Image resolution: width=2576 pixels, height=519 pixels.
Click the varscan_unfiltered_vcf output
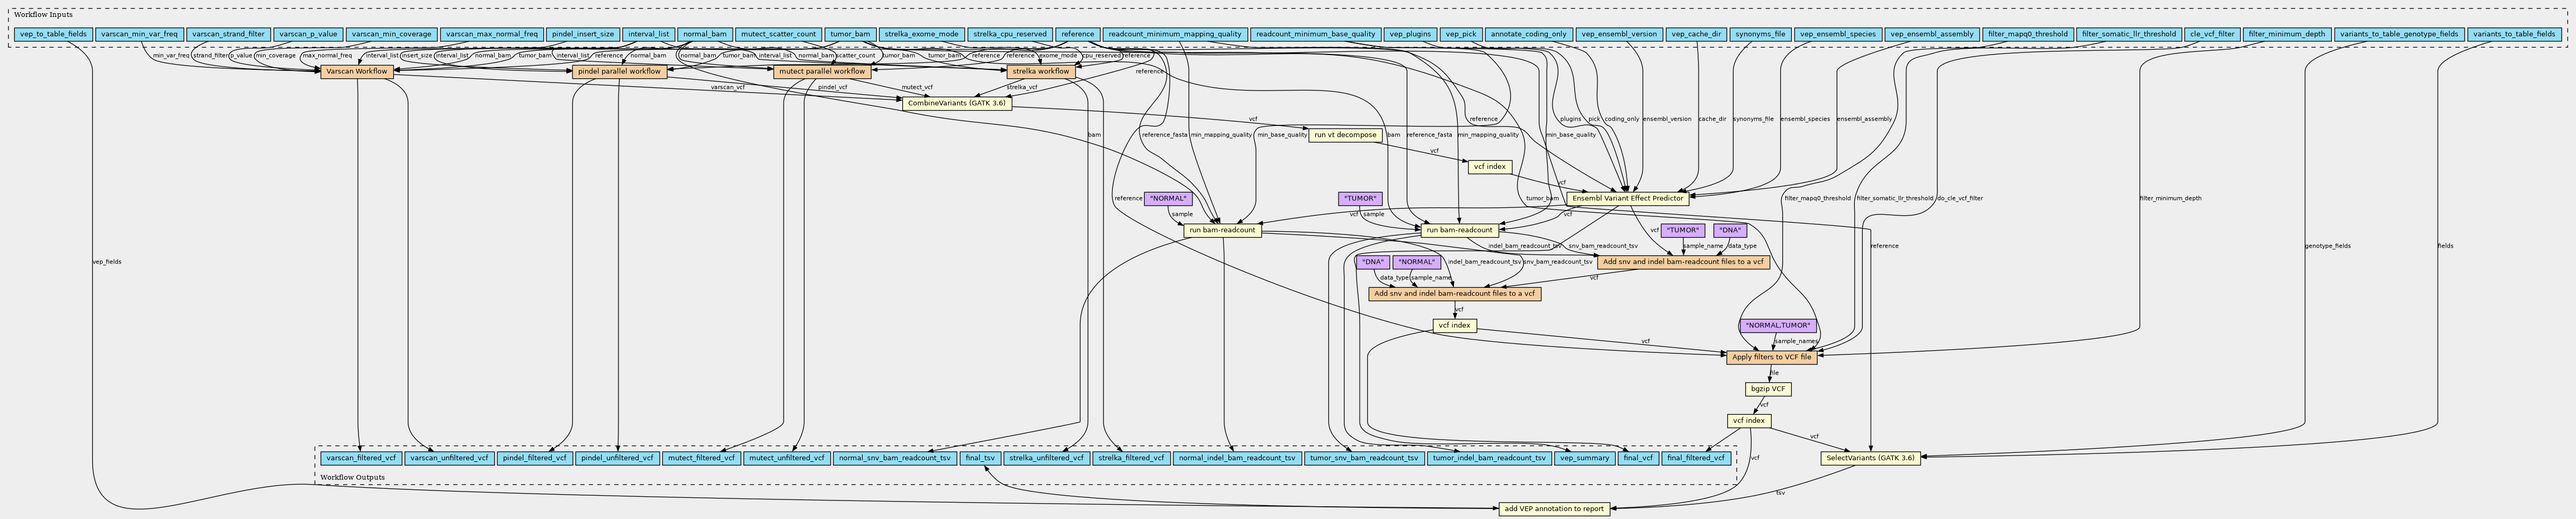click(x=449, y=458)
